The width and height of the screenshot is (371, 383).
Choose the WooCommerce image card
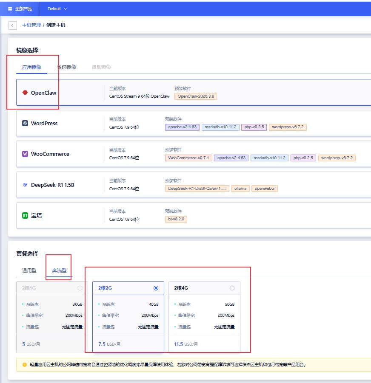194,154
